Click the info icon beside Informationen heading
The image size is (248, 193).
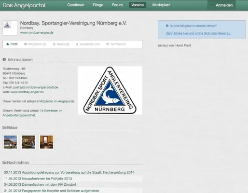pyautogui.click(x=4, y=59)
